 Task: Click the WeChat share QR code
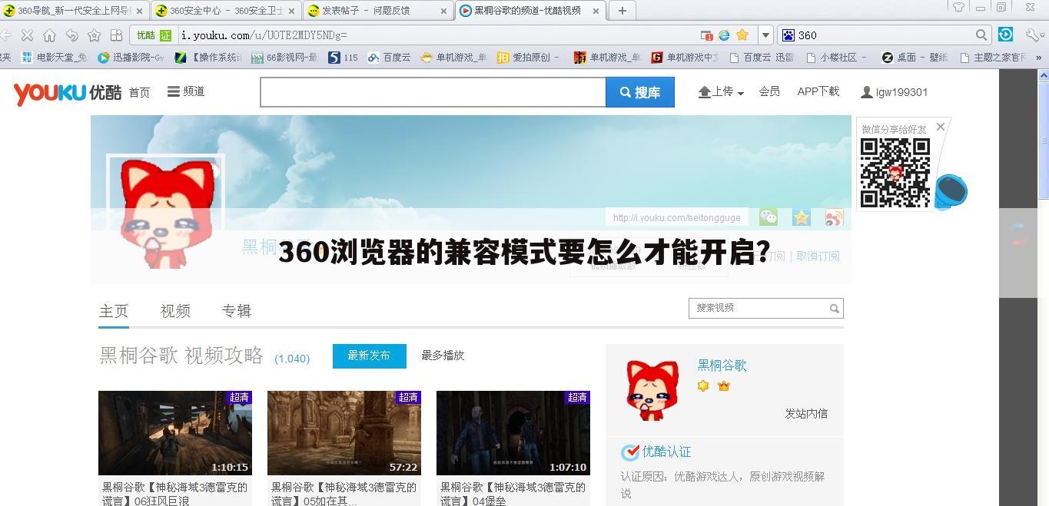click(895, 173)
